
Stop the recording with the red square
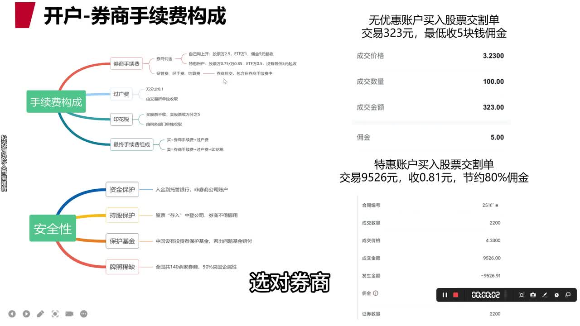456,295
